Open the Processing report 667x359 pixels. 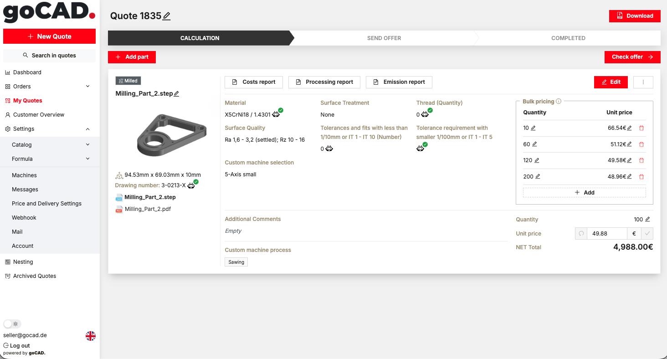[324, 82]
